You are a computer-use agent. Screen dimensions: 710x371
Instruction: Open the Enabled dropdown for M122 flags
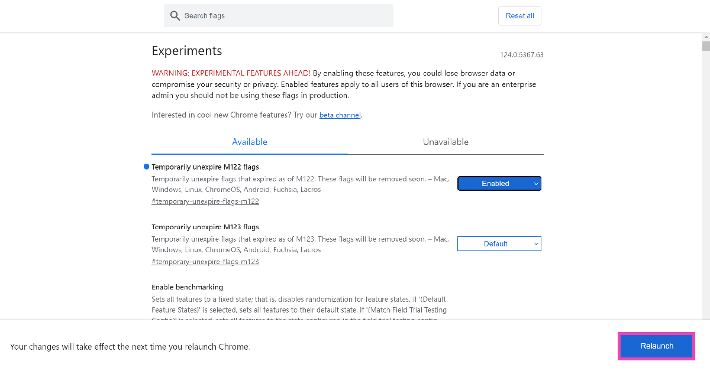(x=499, y=183)
